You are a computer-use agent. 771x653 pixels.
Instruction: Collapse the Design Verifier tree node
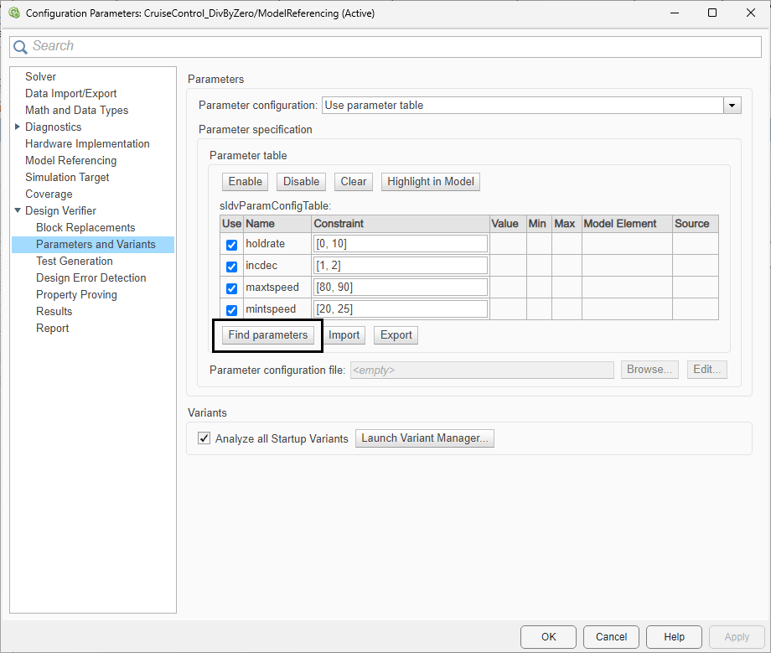pos(18,210)
